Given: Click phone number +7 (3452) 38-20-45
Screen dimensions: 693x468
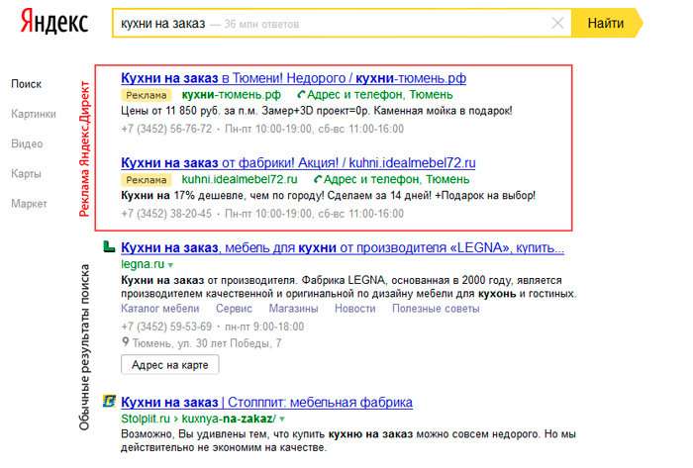Looking at the screenshot, I should pos(166,214).
